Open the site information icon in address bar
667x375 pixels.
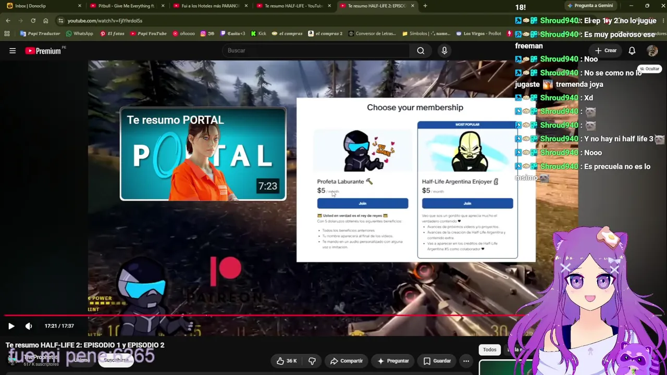point(61,20)
